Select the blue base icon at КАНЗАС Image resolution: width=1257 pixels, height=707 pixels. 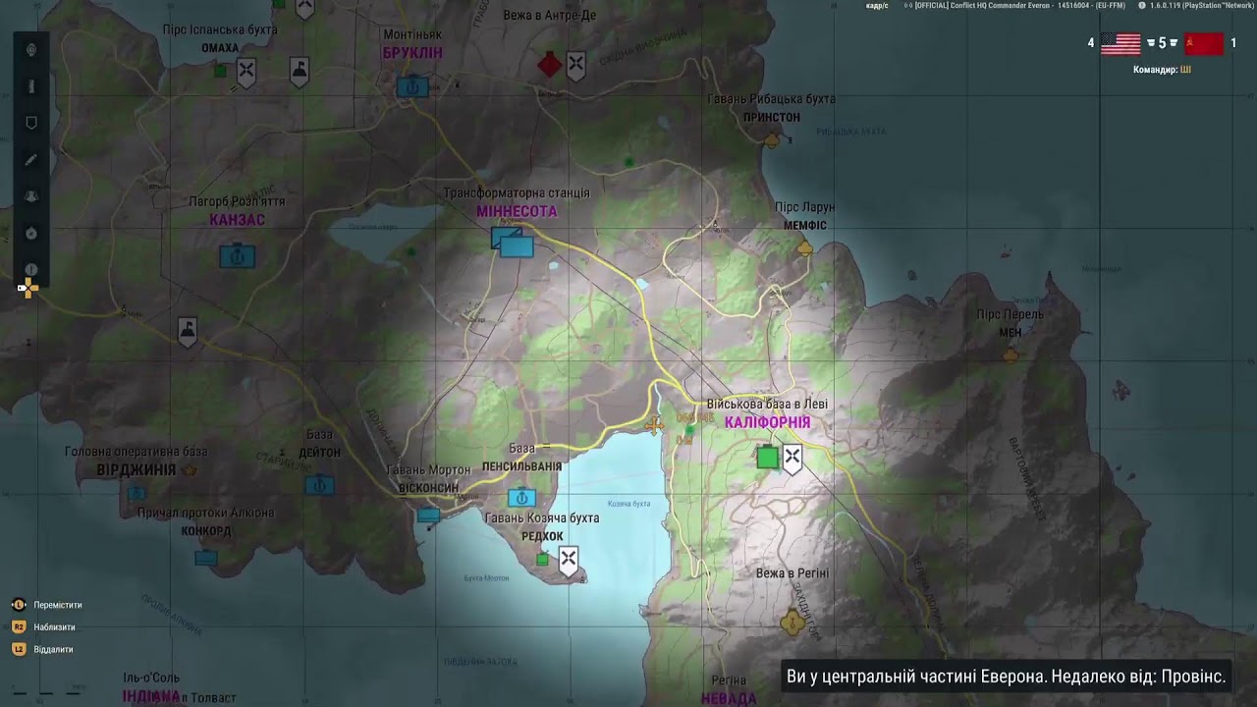coord(237,257)
